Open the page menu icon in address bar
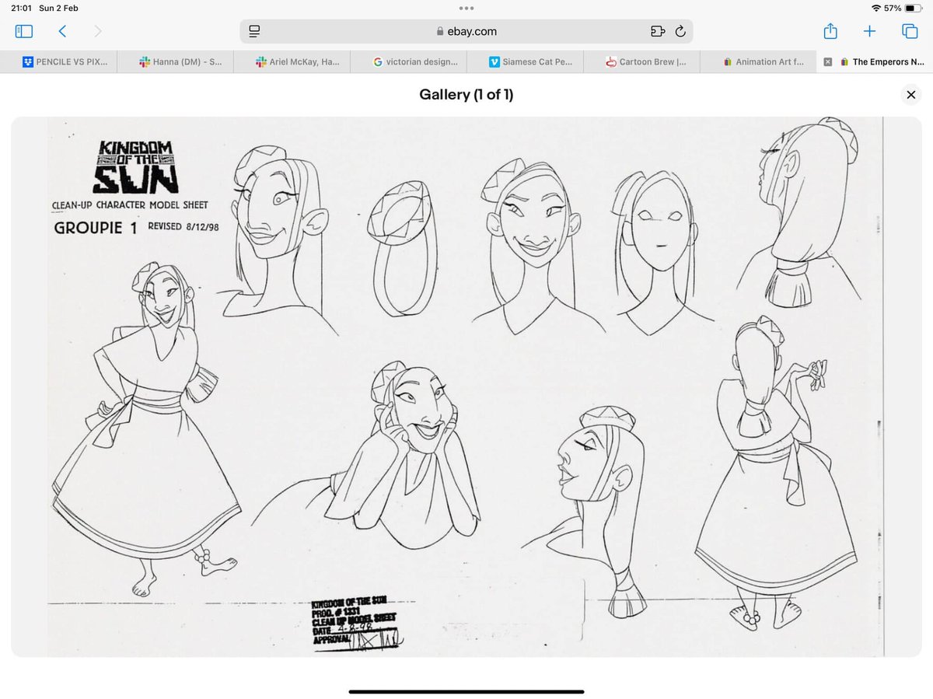The height and width of the screenshot is (699, 933). 254,31
